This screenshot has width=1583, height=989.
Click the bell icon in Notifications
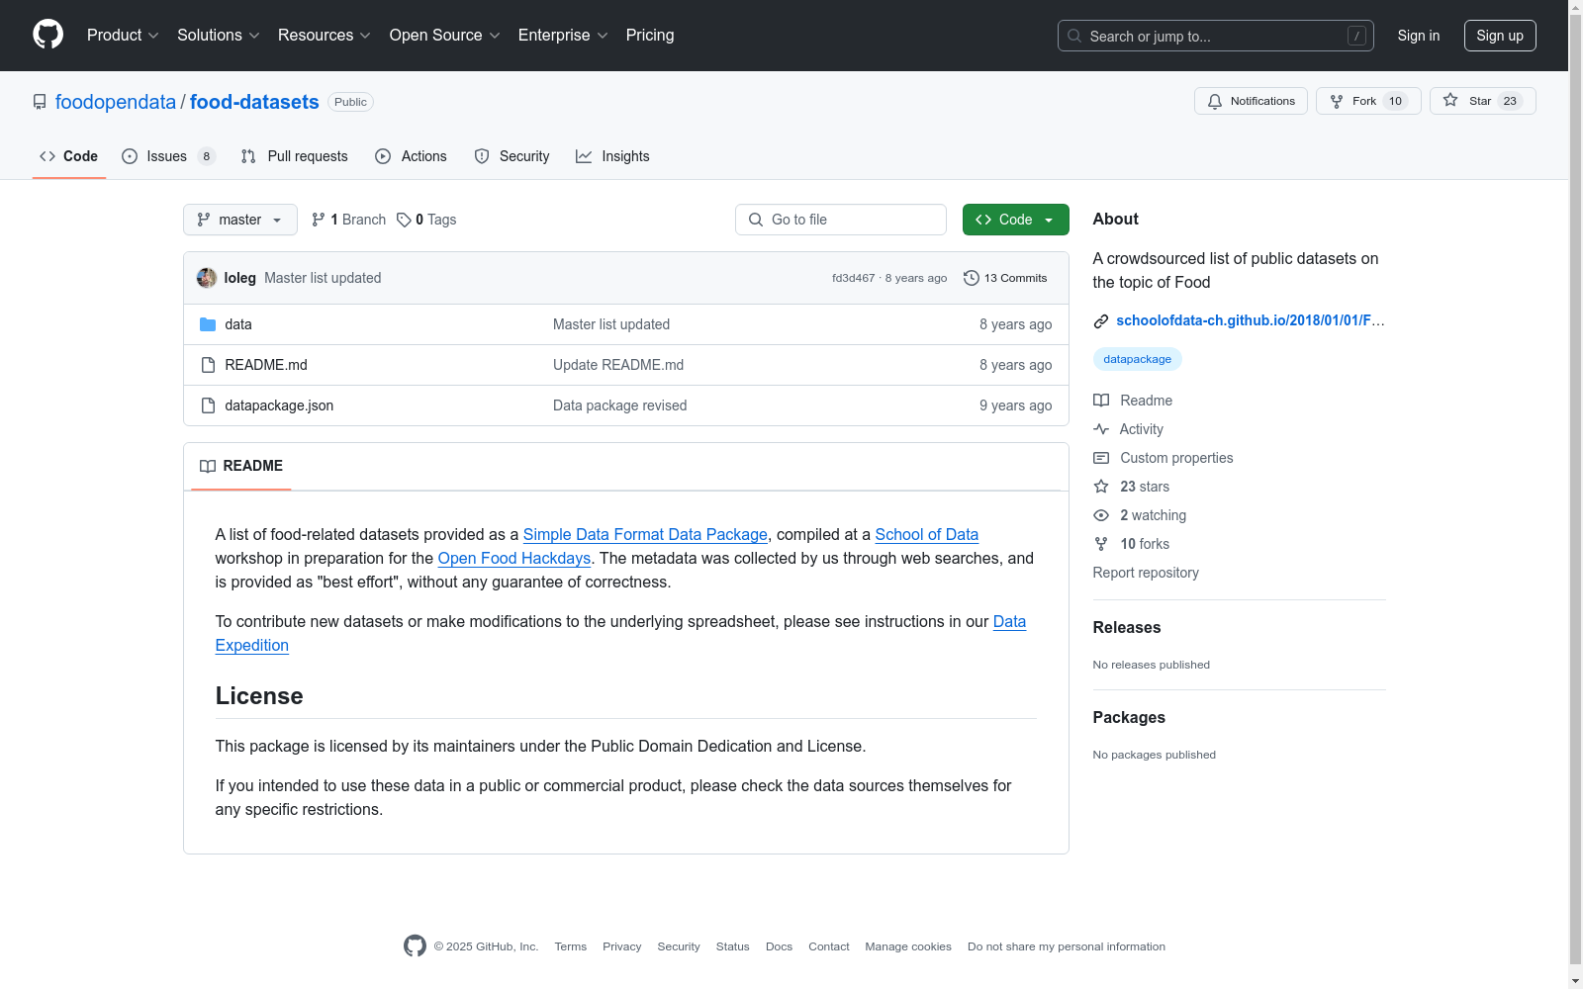(x=1215, y=101)
